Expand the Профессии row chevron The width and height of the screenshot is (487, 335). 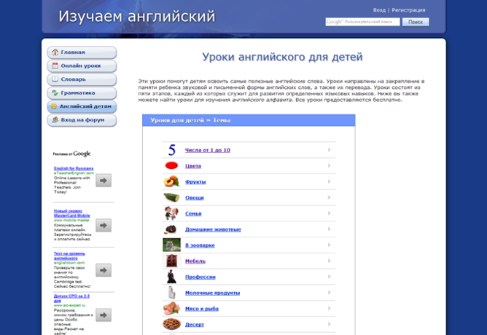click(x=329, y=277)
